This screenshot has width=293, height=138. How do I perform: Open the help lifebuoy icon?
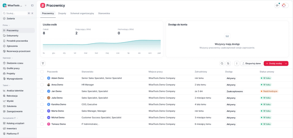pos(284,6)
